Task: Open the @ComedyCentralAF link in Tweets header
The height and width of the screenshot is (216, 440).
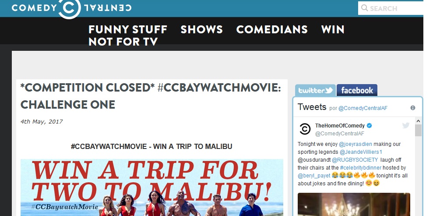Action: pyautogui.click(x=363, y=108)
